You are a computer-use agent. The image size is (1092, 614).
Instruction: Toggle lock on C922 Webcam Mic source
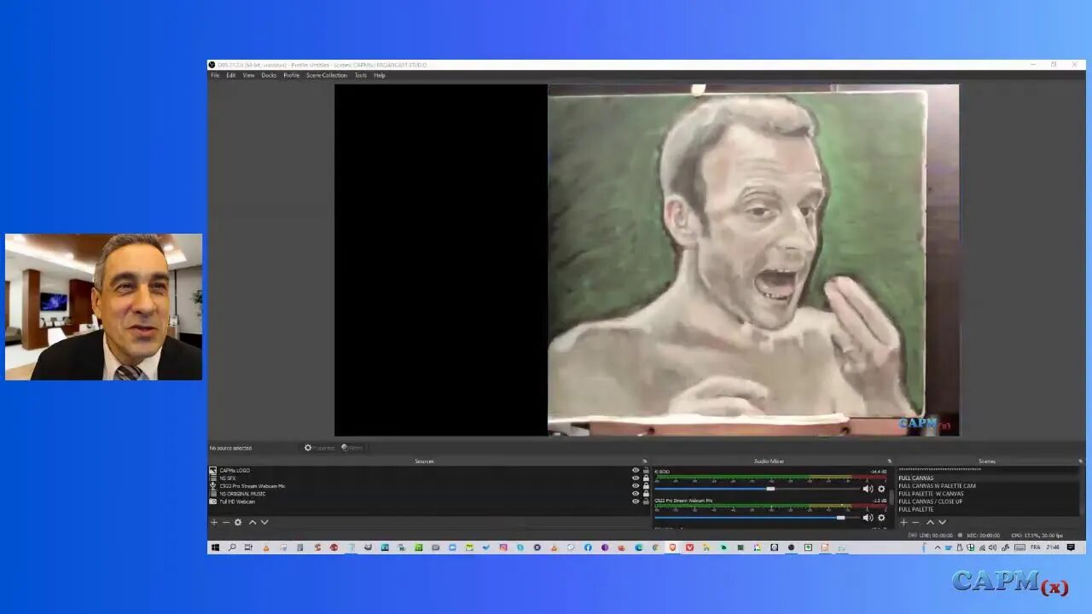tap(646, 486)
